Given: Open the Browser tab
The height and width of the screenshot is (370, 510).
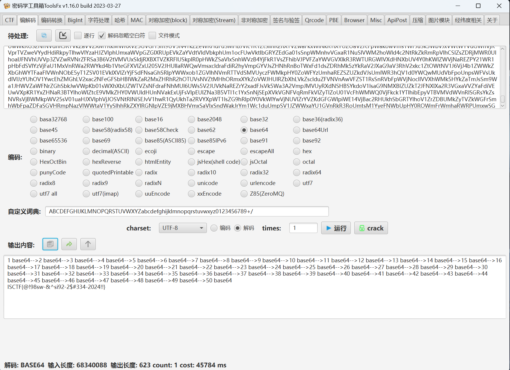Looking at the screenshot, I should [354, 20].
